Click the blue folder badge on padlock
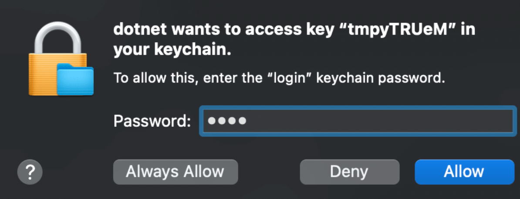 coord(75,79)
